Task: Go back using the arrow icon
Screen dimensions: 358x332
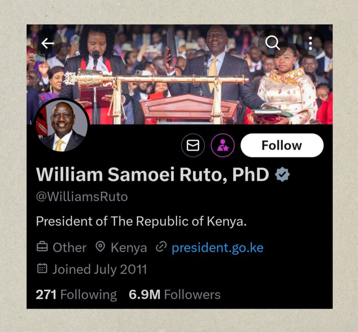Action: click(x=48, y=43)
